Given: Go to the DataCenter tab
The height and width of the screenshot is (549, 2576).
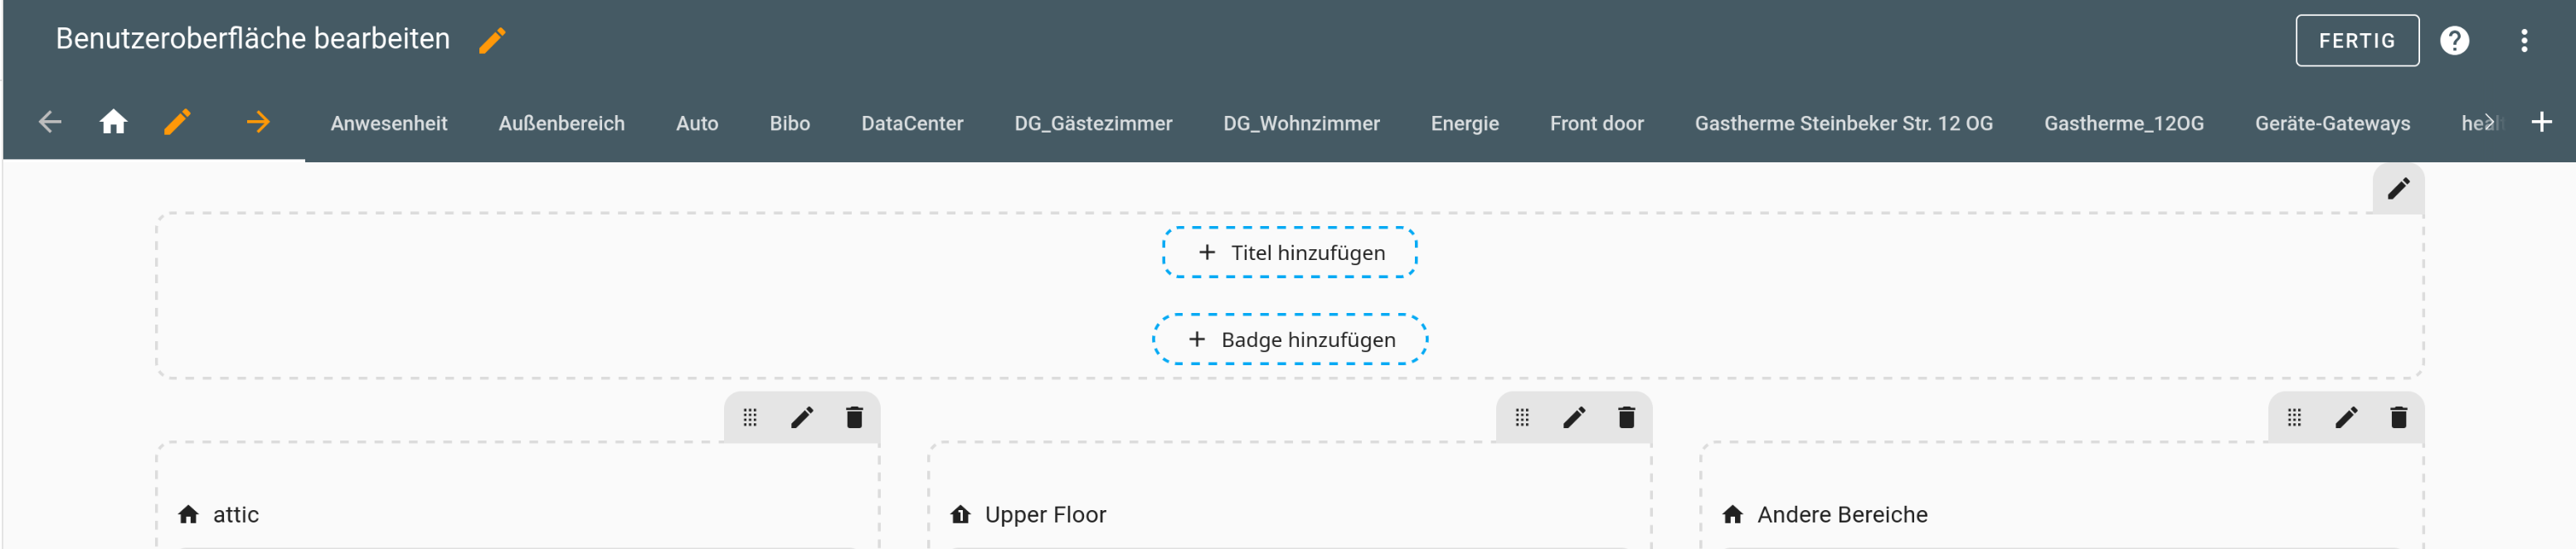Looking at the screenshot, I should pos(912,123).
